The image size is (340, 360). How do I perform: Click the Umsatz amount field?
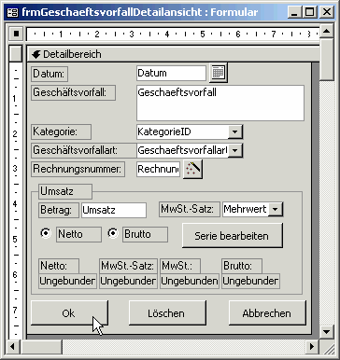(114, 210)
